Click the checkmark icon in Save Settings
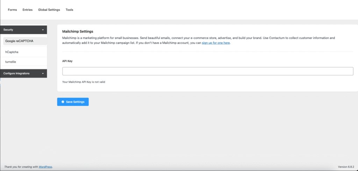The image size is (358, 171). 63,102
